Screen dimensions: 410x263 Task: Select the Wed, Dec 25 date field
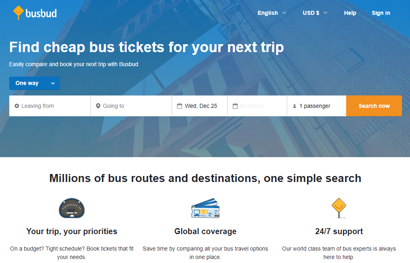point(200,105)
